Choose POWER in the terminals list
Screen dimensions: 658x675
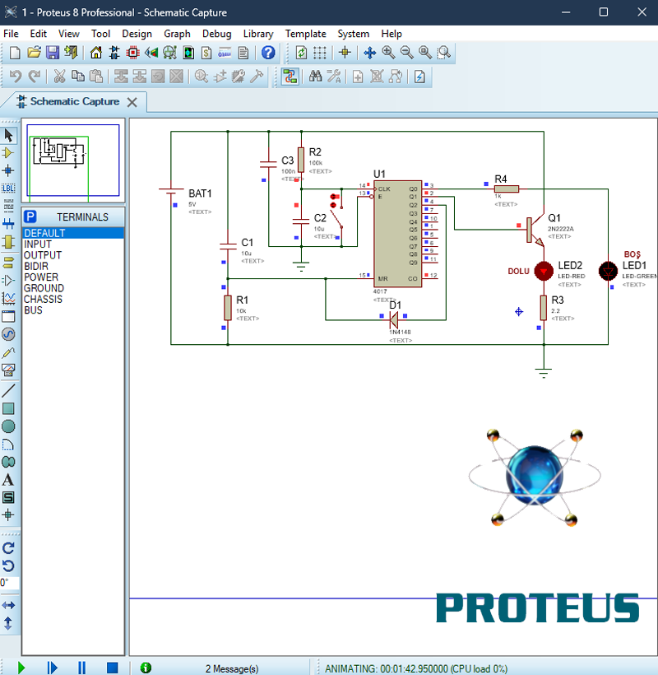[x=41, y=277]
